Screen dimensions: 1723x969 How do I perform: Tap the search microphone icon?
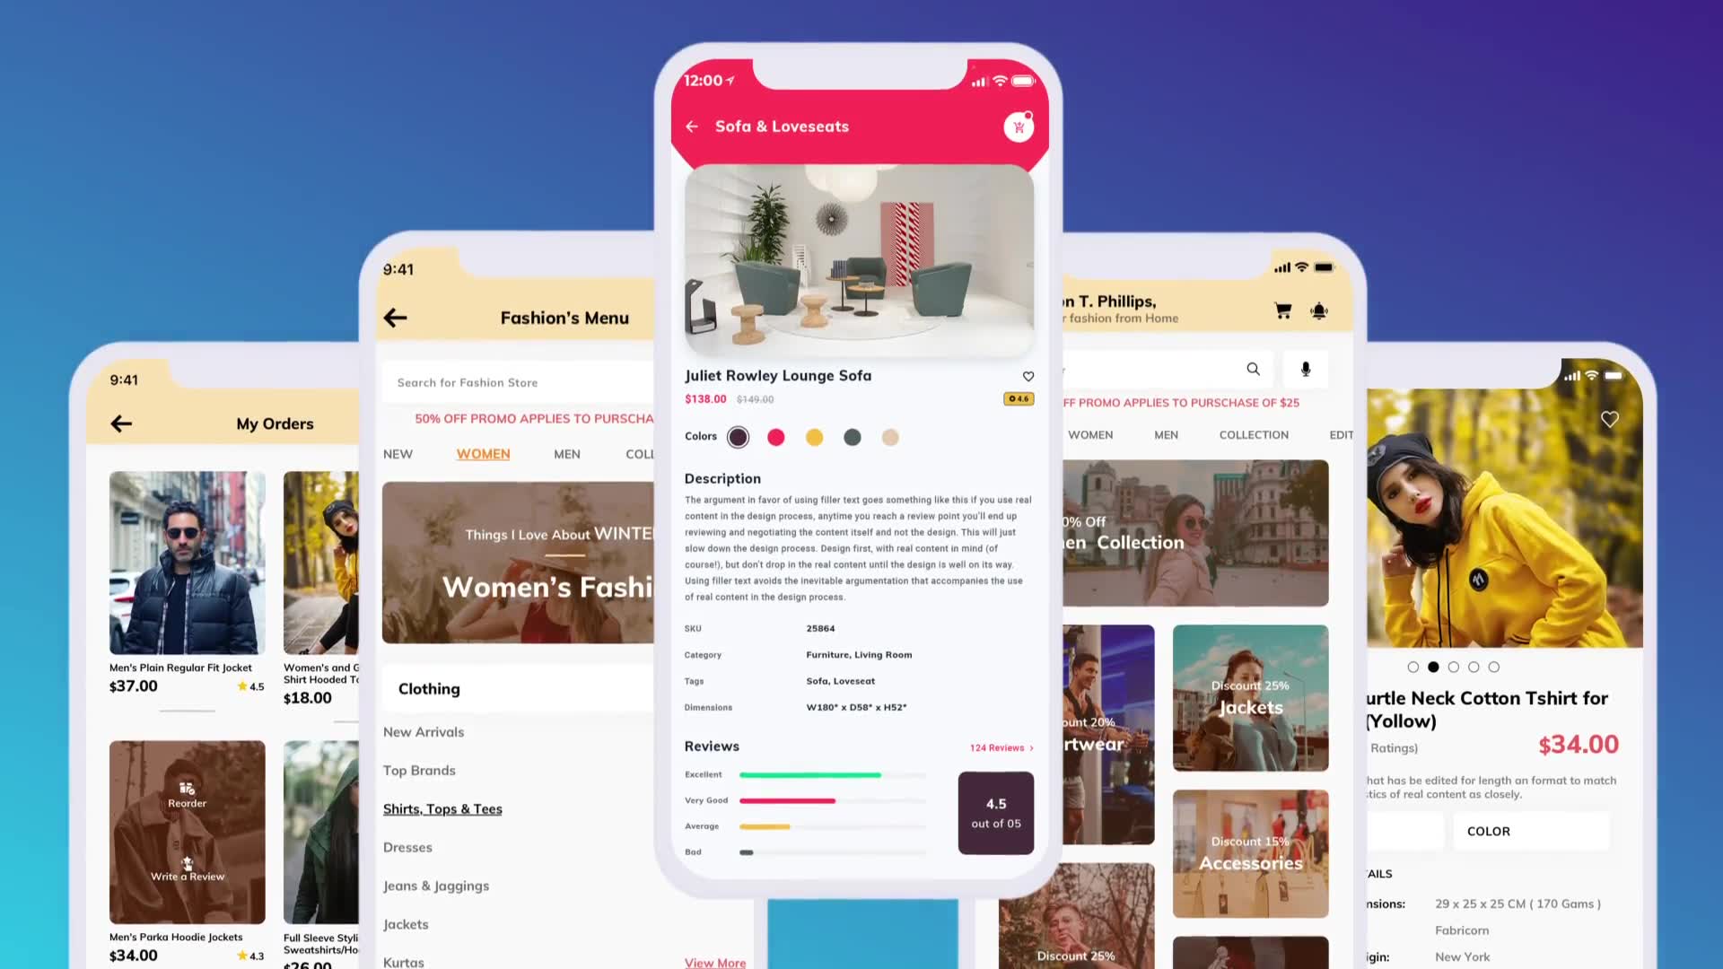(x=1306, y=369)
